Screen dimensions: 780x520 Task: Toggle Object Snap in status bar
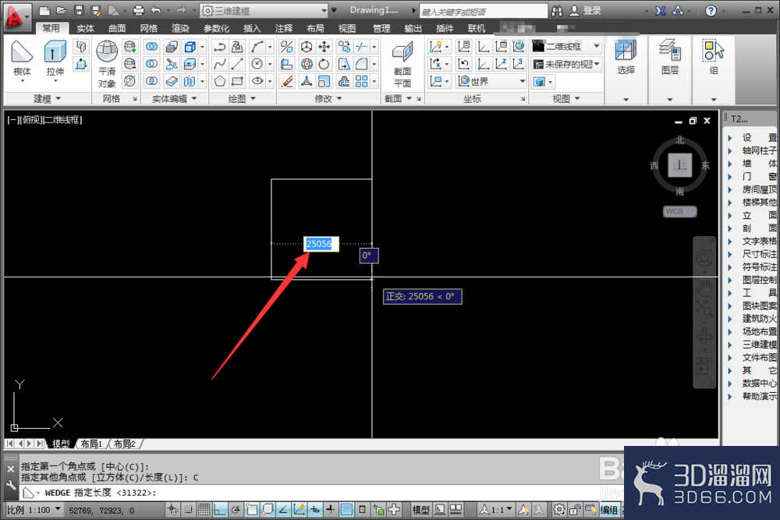pos(252,510)
